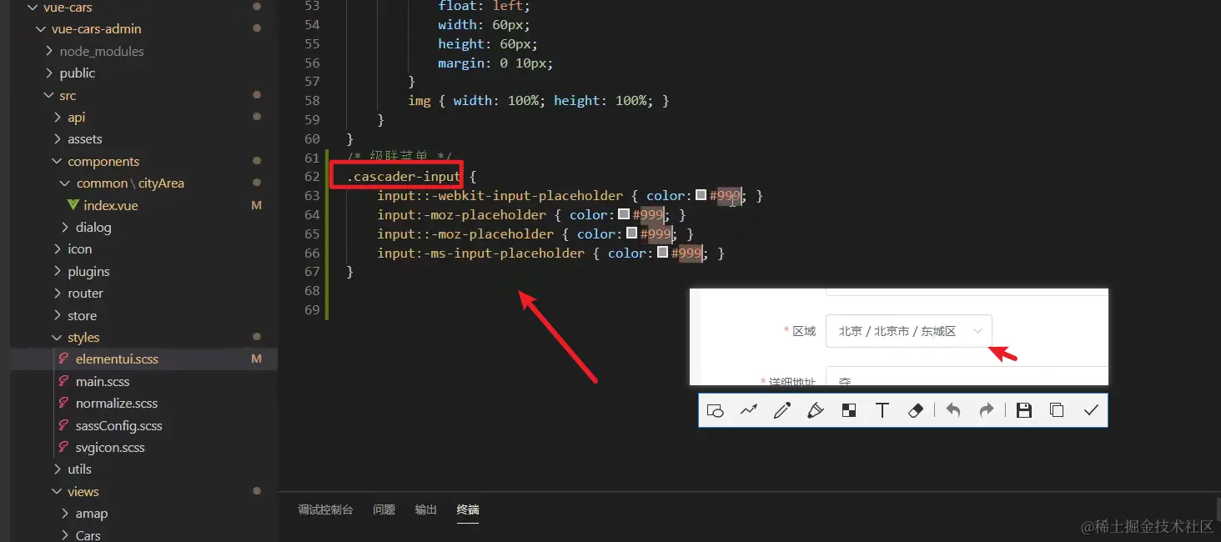The height and width of the screenshot is (542, 1221).
Task: Expand the node_modules folder
Action: tap(49, 51)
